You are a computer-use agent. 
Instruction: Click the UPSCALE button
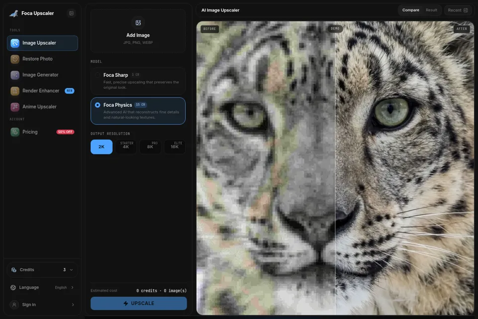click(139, 304)
